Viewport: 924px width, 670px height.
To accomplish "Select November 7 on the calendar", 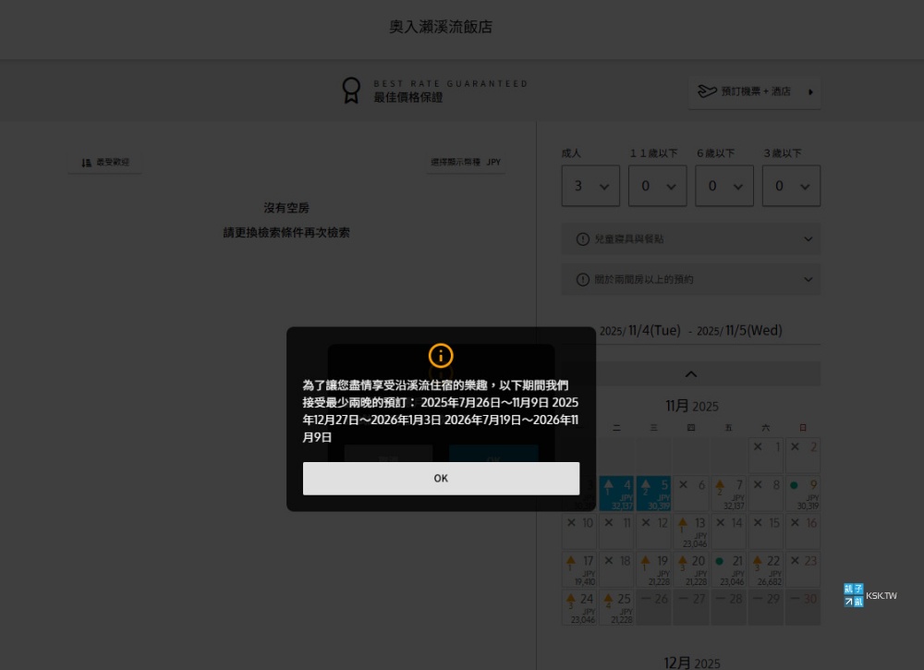I will [x=728, y=493].
